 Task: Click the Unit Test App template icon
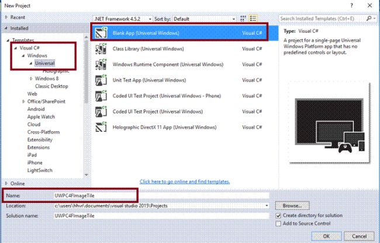pos(101,80)
